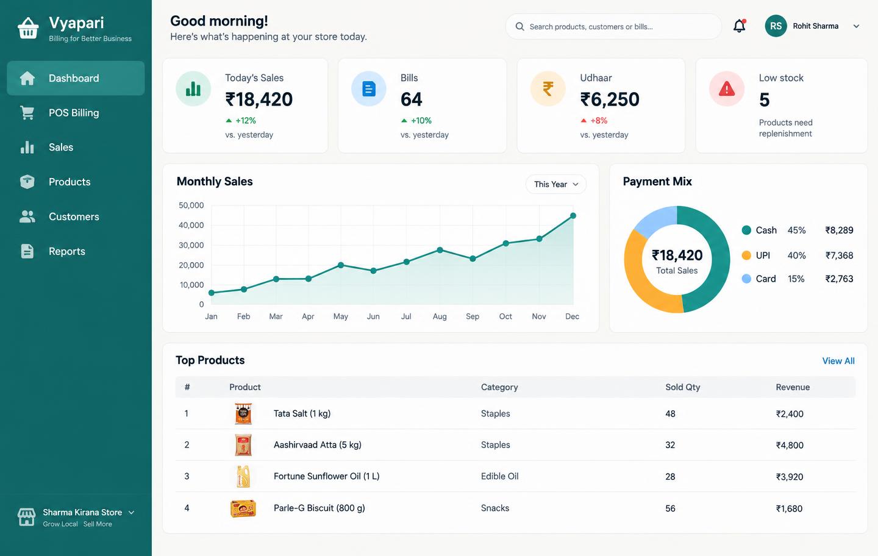
Task: Click the ₹4,800 revenue cell
Action: coord(790,445)
